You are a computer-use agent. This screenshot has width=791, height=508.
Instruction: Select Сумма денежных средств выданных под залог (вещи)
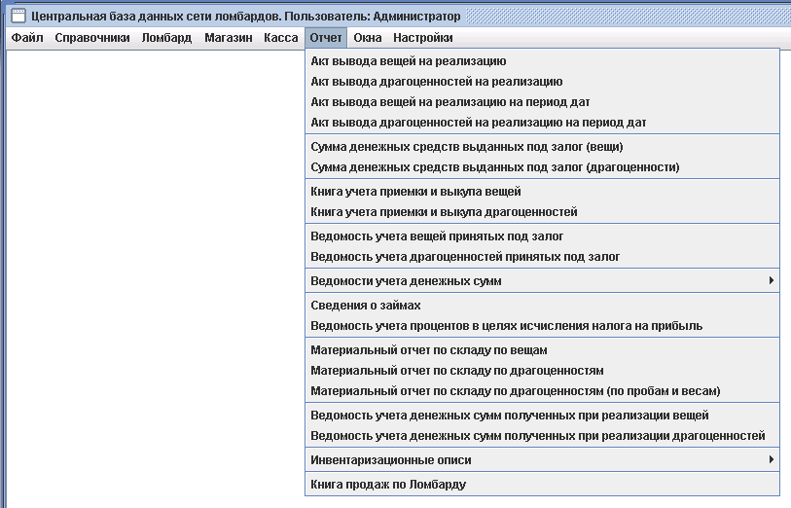click(542, 147)
